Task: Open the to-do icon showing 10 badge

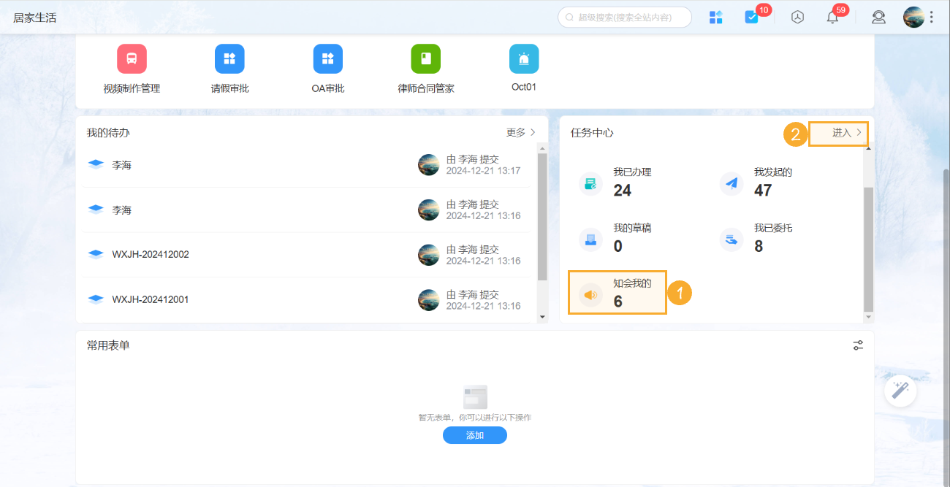Action: point(751,17)
